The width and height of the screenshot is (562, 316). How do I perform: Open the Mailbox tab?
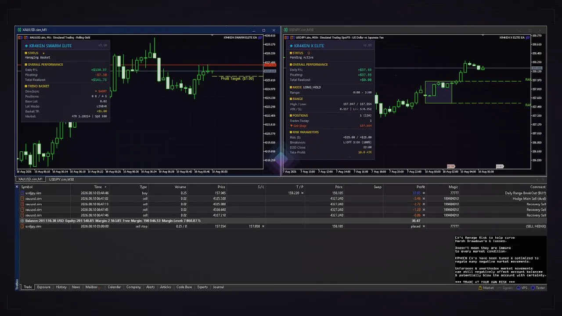pos(92,287)
